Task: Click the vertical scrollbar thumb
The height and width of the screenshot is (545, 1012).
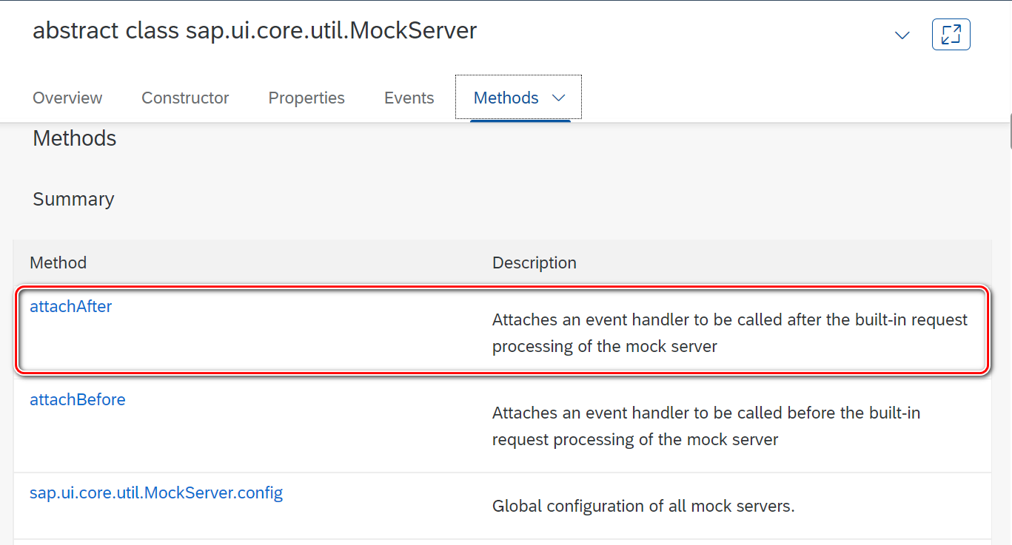Action: point(1010,132)
